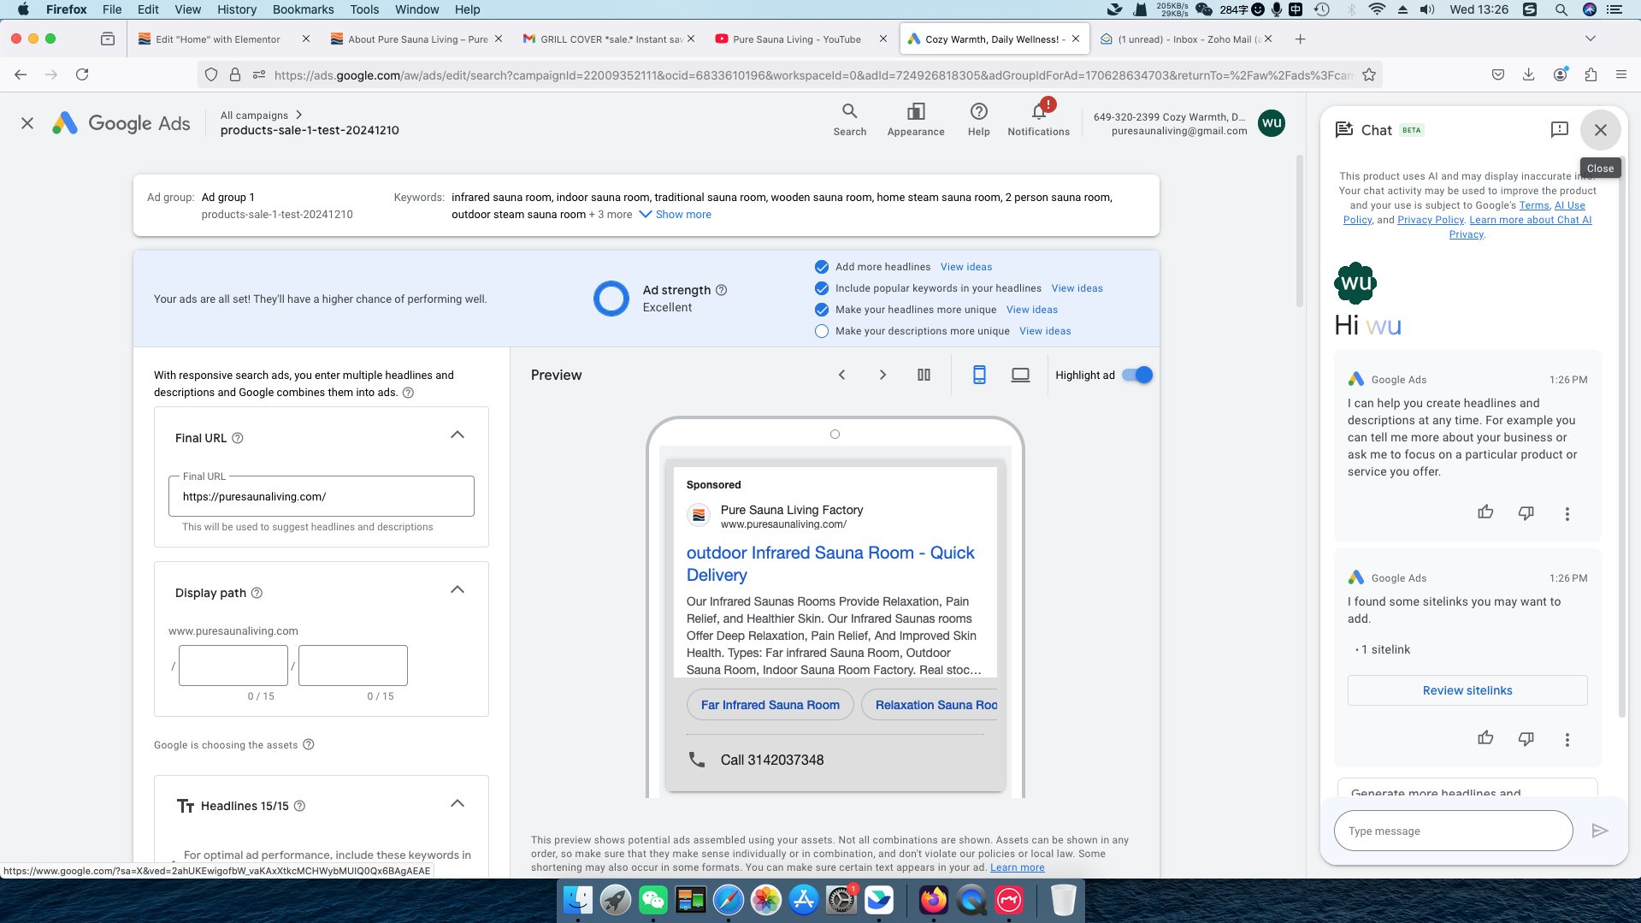Open the chat feedback icon
1641x923 pixels.
click(1559, 129)
